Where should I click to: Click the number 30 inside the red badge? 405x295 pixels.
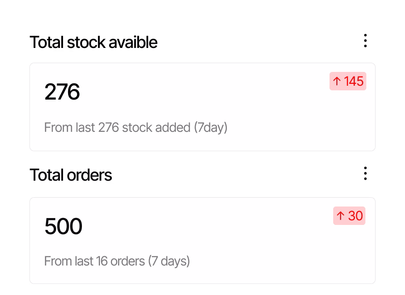pyautogui.click(x=355, y=216)
